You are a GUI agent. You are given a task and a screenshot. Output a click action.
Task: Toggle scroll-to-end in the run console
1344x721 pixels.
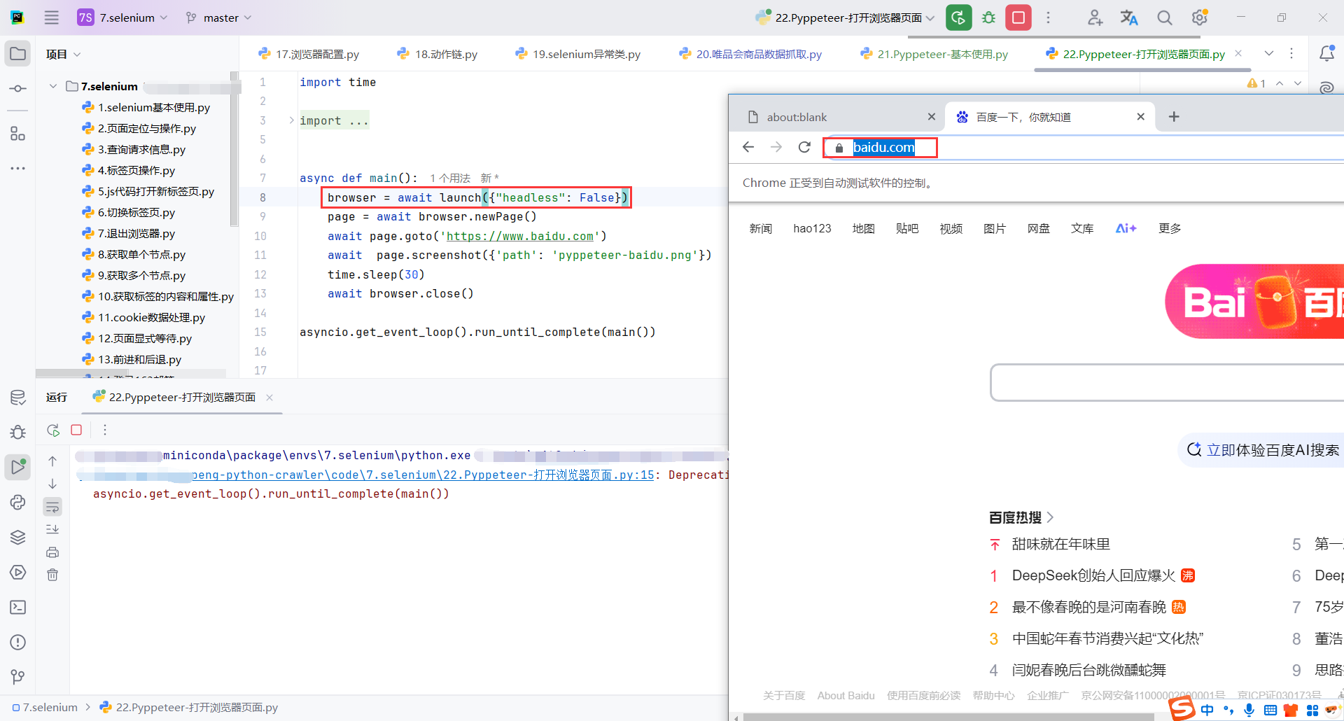(x=52, y=529)
